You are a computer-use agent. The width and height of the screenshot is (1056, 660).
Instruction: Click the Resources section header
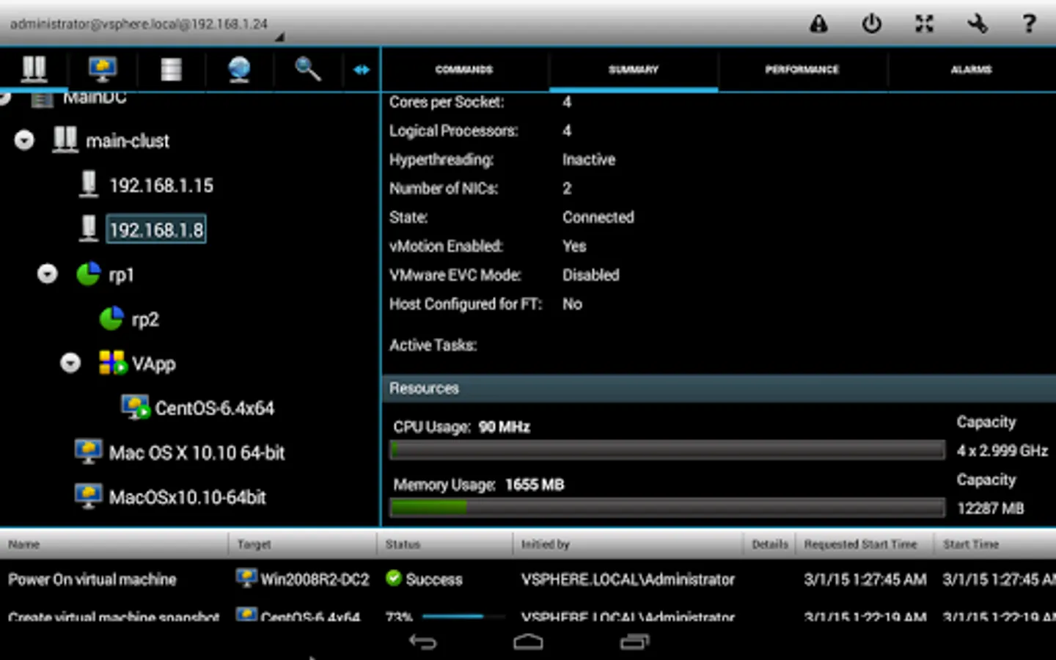click(719, 388)
